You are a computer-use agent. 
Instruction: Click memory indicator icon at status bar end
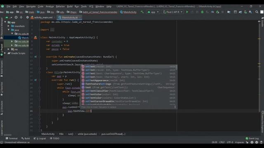261,142
